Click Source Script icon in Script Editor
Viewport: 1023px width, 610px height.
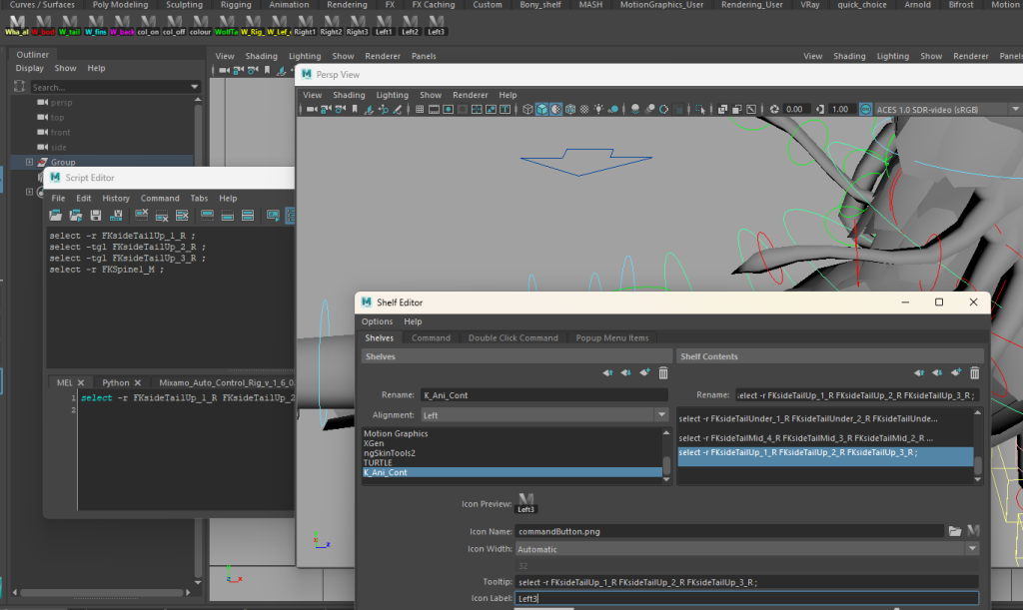coord(76,215)
